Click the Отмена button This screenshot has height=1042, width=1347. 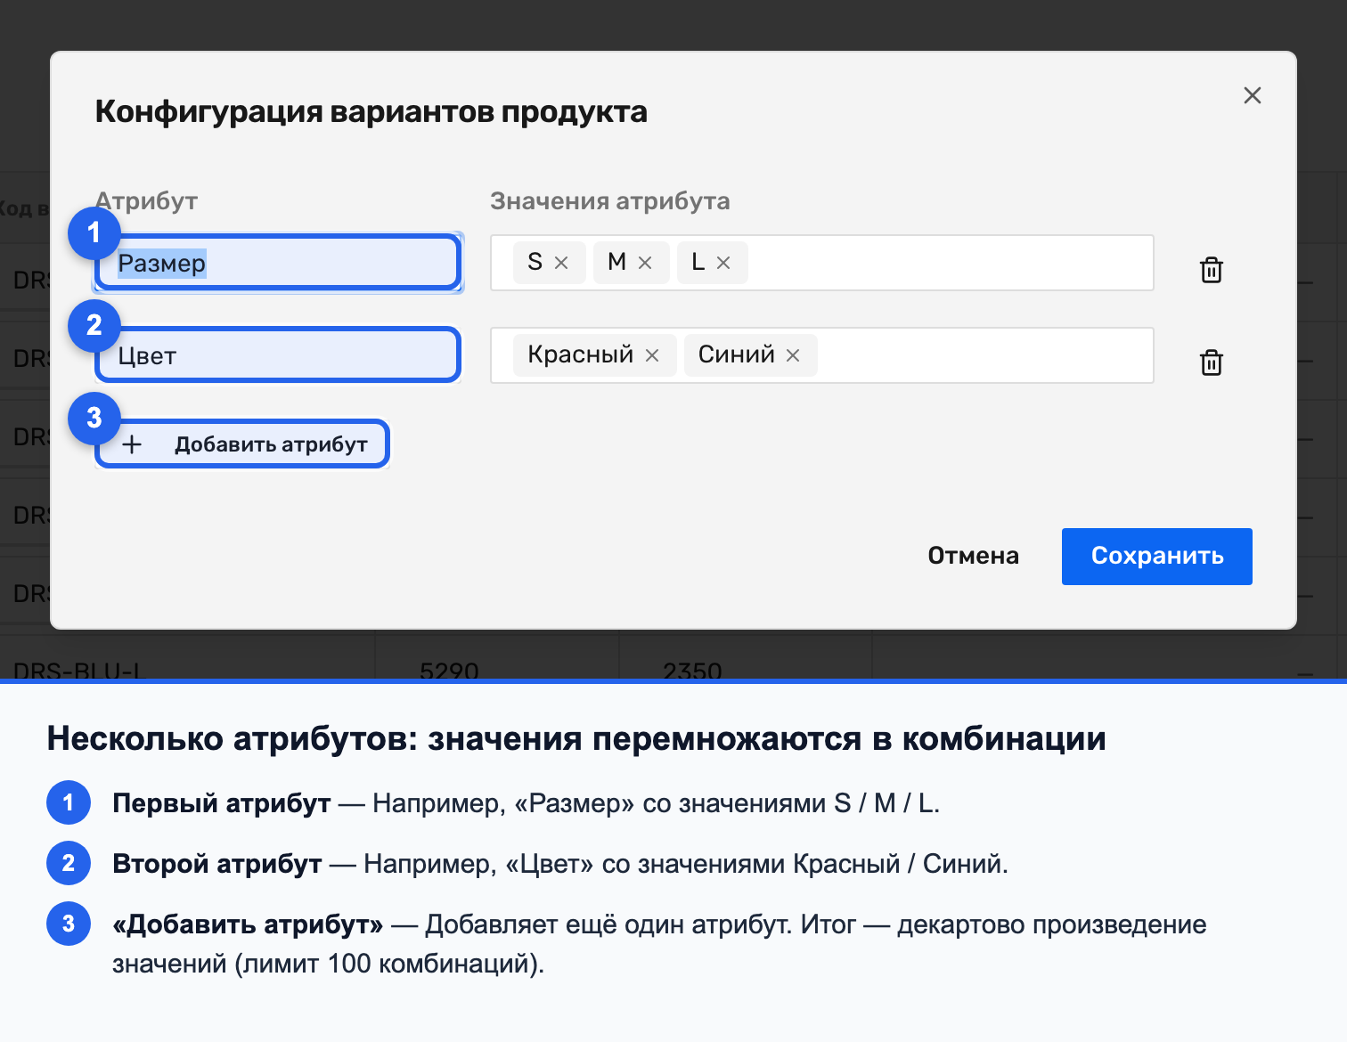[x=973, y=556]
